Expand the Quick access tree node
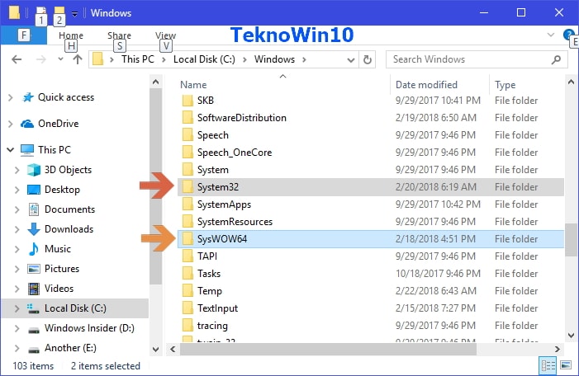Viewport: 579px width, 376px height. click(x=11, y=97)
